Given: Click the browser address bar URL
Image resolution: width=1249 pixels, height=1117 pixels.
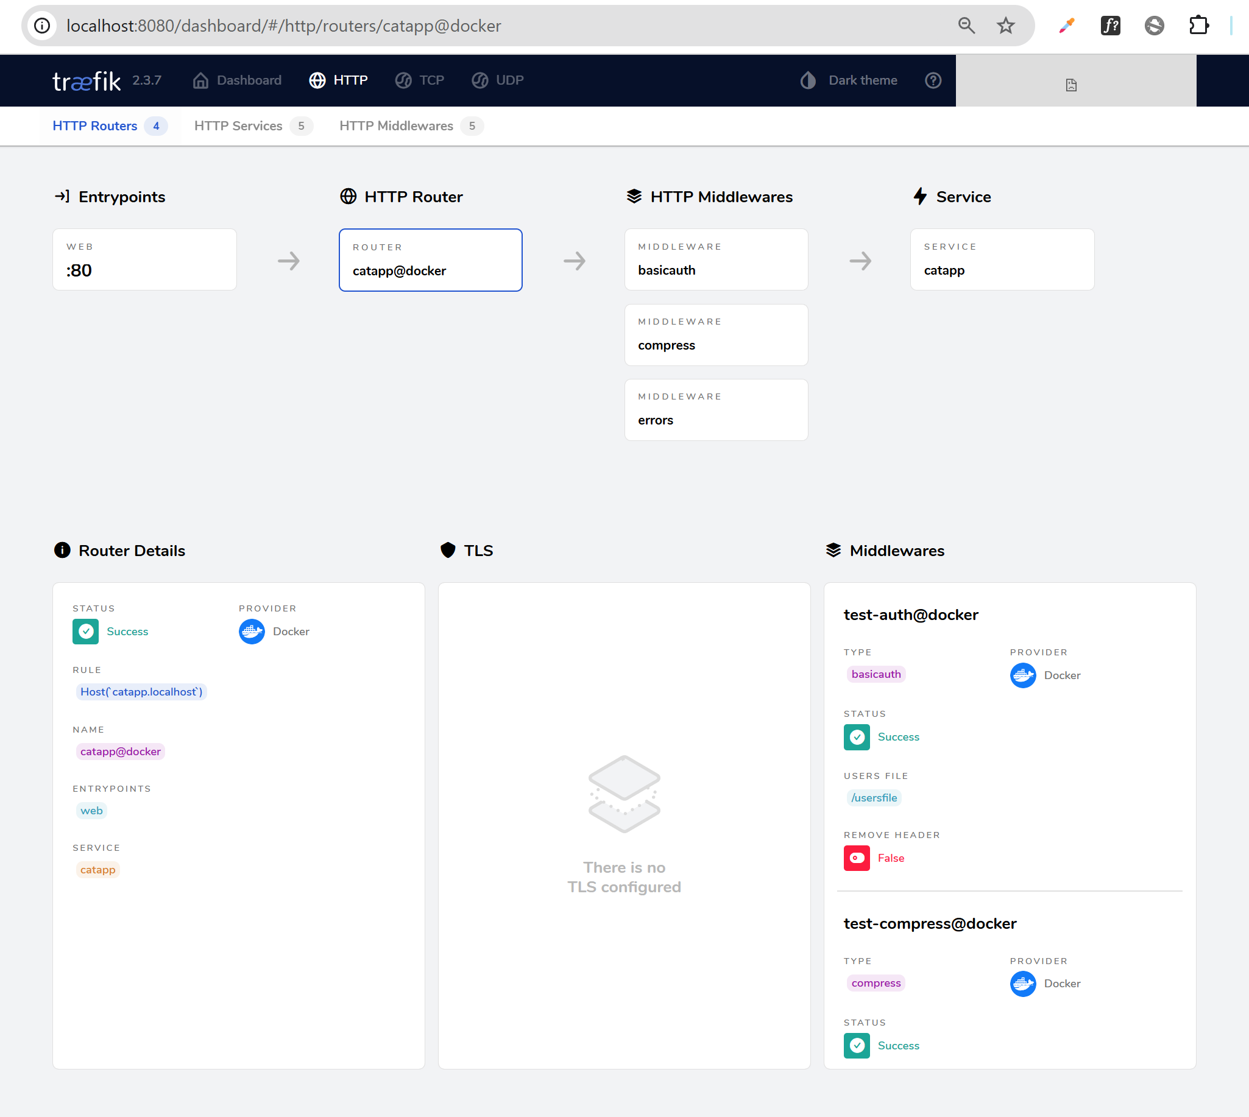Looking at the screenshot, I should click(284, 26).
